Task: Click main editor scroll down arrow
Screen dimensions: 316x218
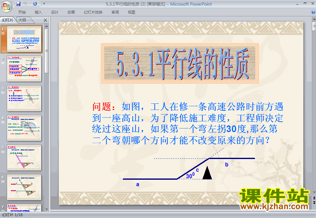Action: pyautogui.click(x=314, y=192)
